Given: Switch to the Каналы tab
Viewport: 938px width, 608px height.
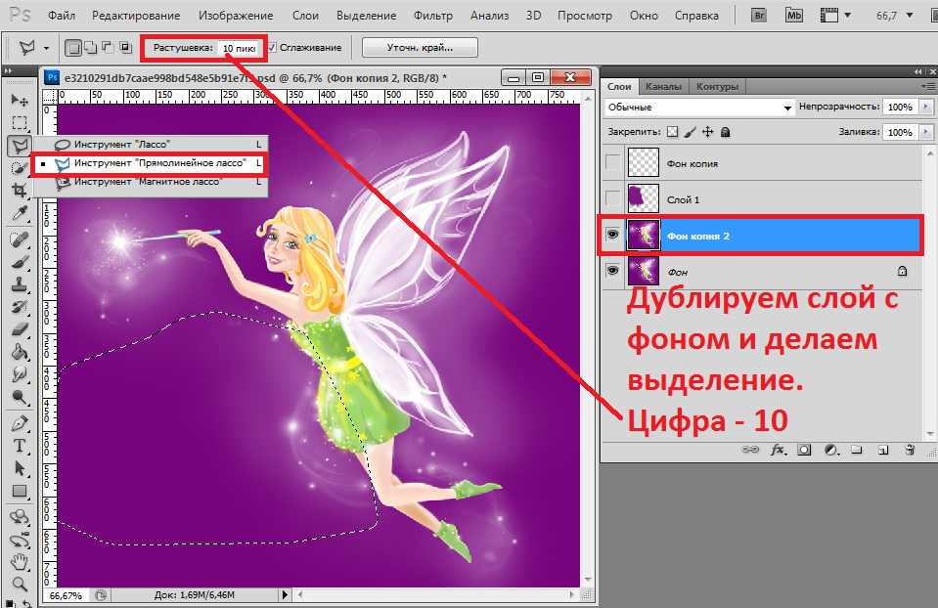Looking at the screenshot, I should 663,87.
